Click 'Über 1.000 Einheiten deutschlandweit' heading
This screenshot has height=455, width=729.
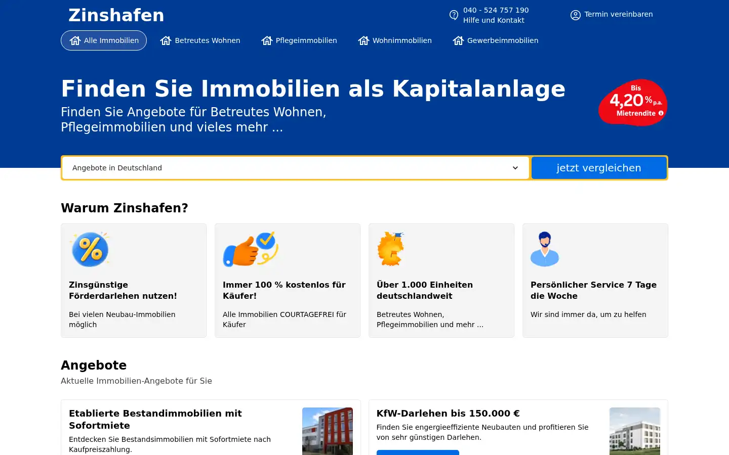coord(425,290)
